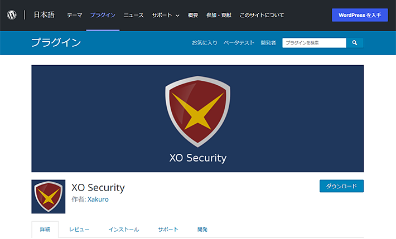Click the WordPress logo icon
This screenshot has width=396, height=239.
pyautogui.click(x=12, y=15)
